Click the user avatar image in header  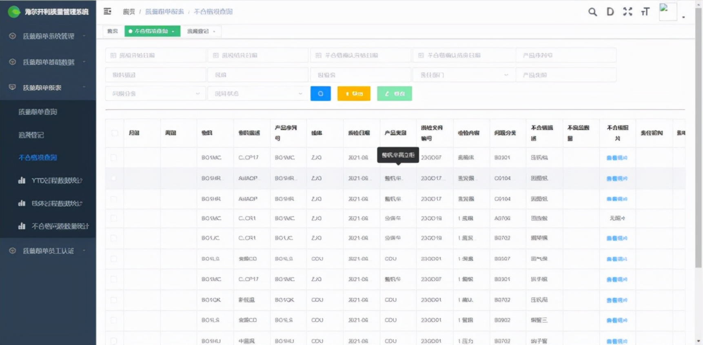pos(668,11)
